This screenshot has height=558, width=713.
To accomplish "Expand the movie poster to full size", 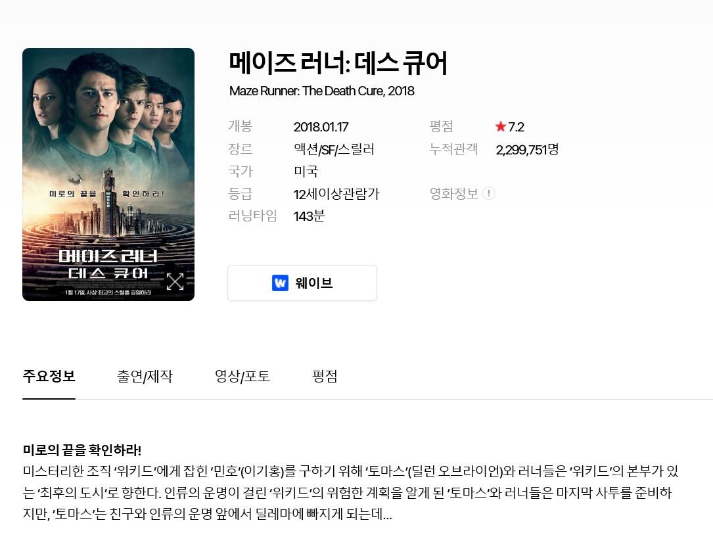I will (x=175, y=281).
